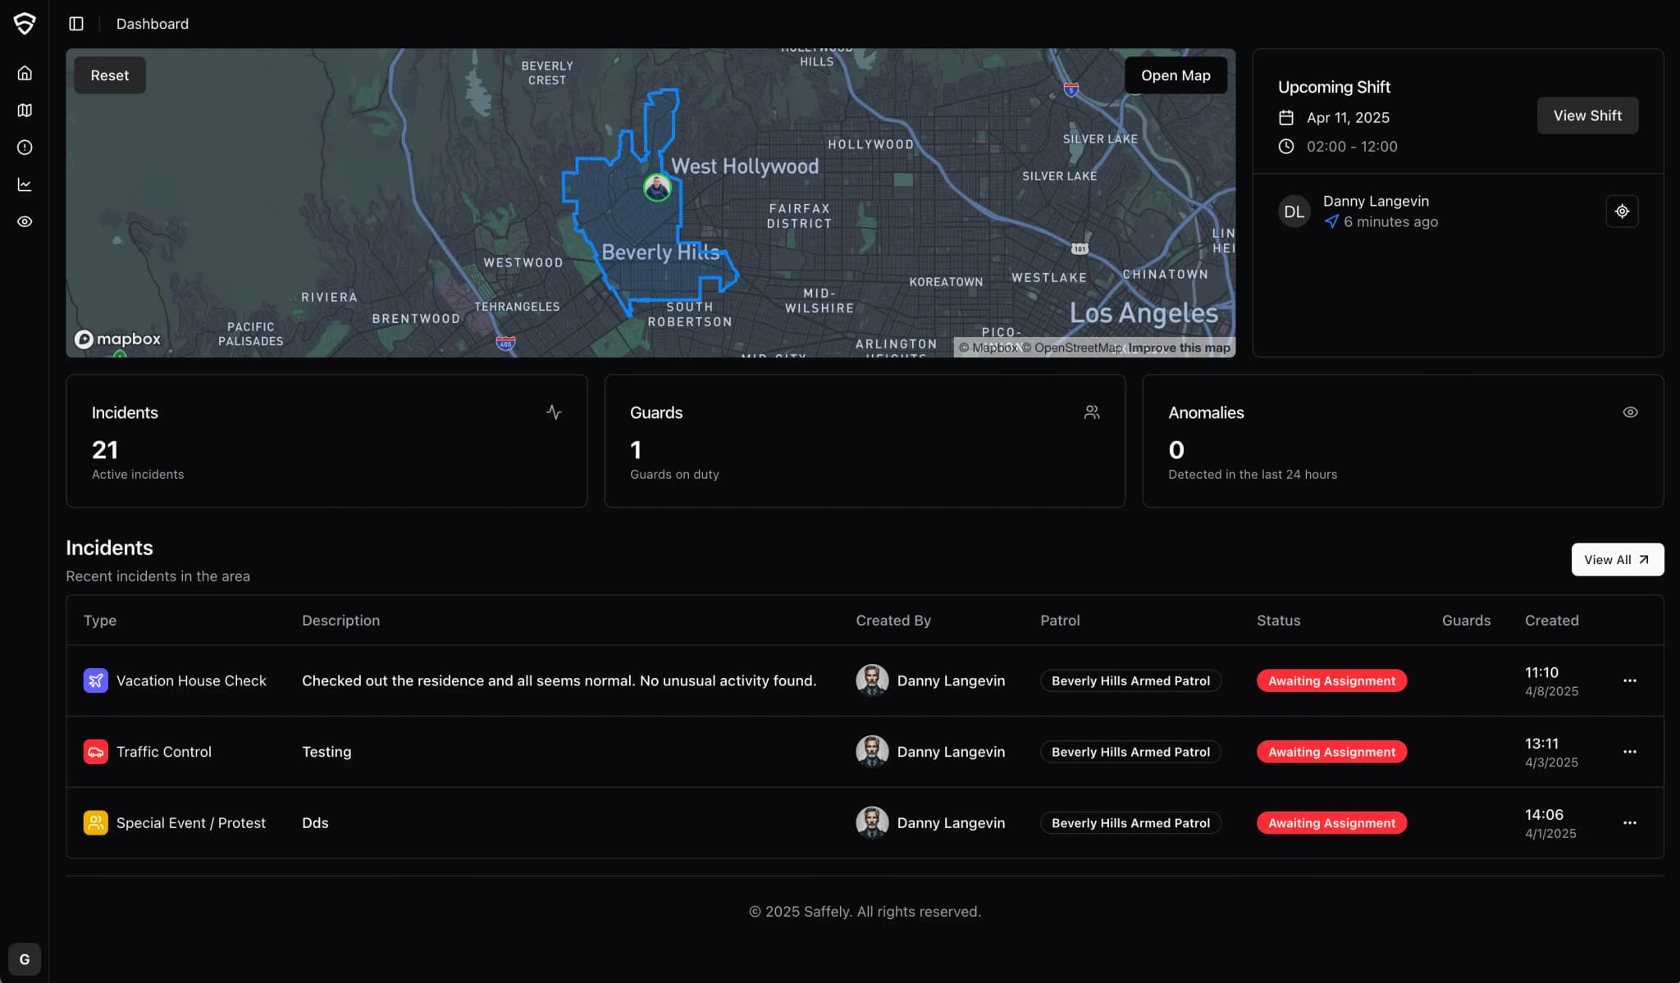Click the Saffely shield logo
This screenshot has width=1680, height=983.
[25, 23]
